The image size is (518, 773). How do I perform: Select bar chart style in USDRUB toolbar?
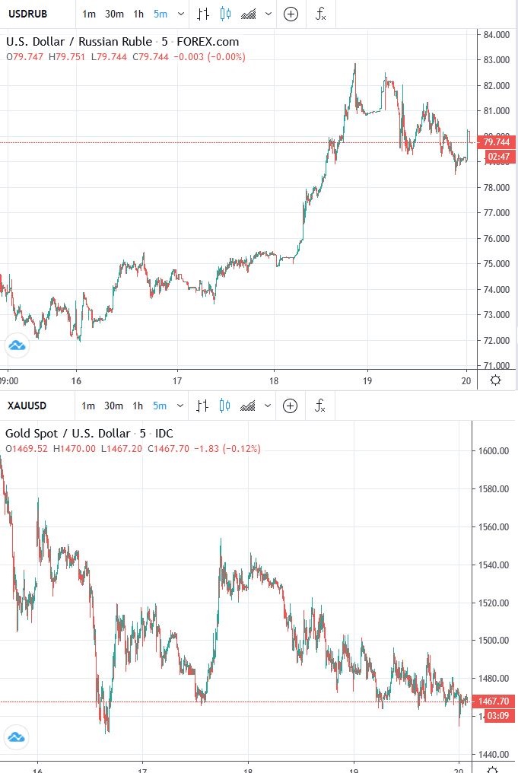pos(202,14)
